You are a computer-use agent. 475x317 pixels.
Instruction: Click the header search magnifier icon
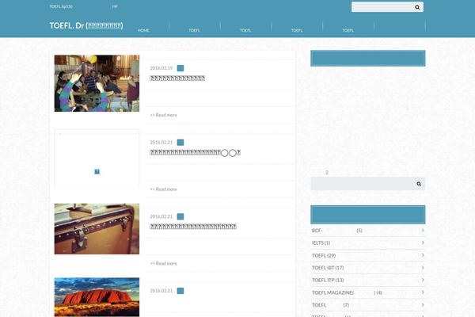[x=417, y=7]
